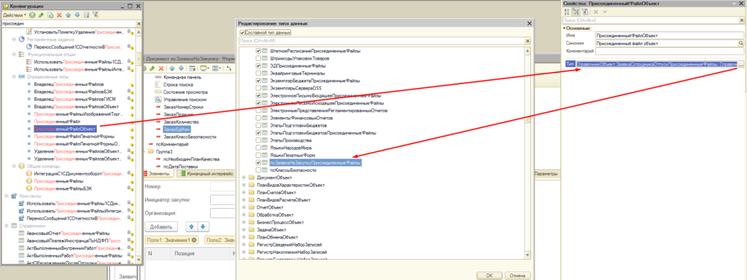The height and width of the screenshot is (280, 747).
Task: Click the Свойства panel search field
Action: click(x=650, y=21)
